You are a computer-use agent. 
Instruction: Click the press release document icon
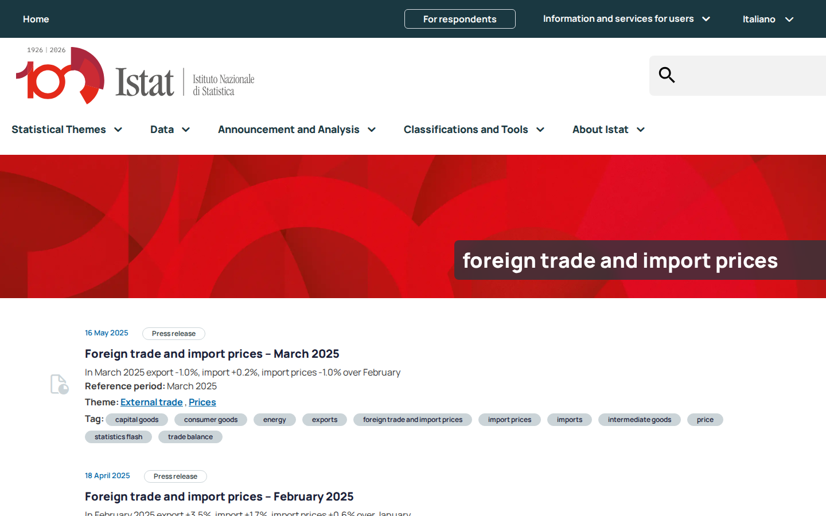click(59, 384)
